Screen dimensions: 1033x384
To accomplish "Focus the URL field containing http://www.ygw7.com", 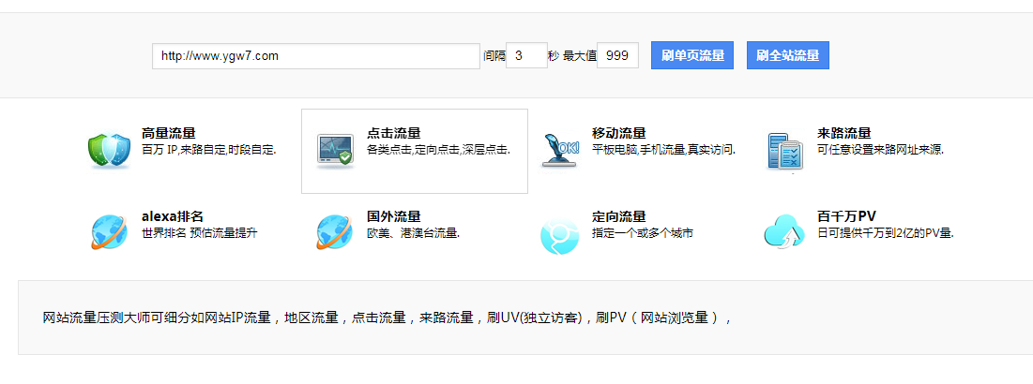I will pos(316,56).
